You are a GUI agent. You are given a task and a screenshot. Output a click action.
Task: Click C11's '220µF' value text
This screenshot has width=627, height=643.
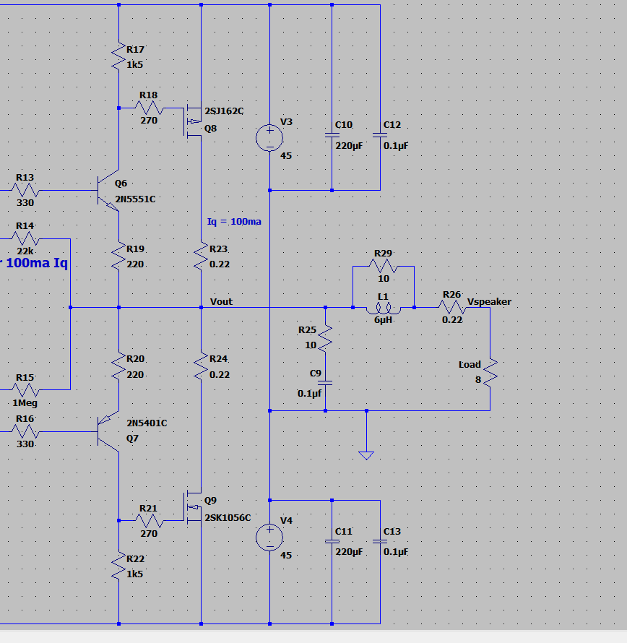pos(349,552)
